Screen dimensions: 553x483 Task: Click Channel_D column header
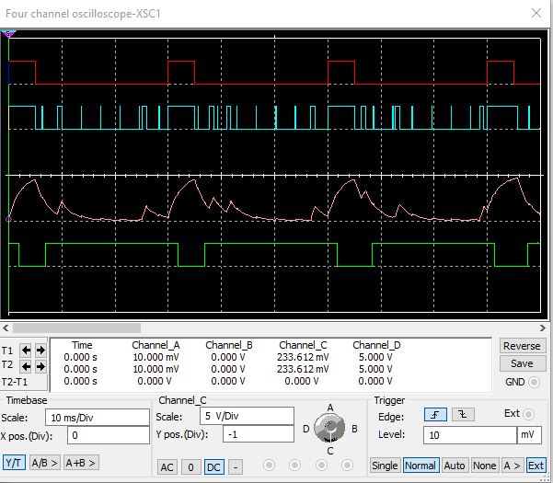coord(376,345)
